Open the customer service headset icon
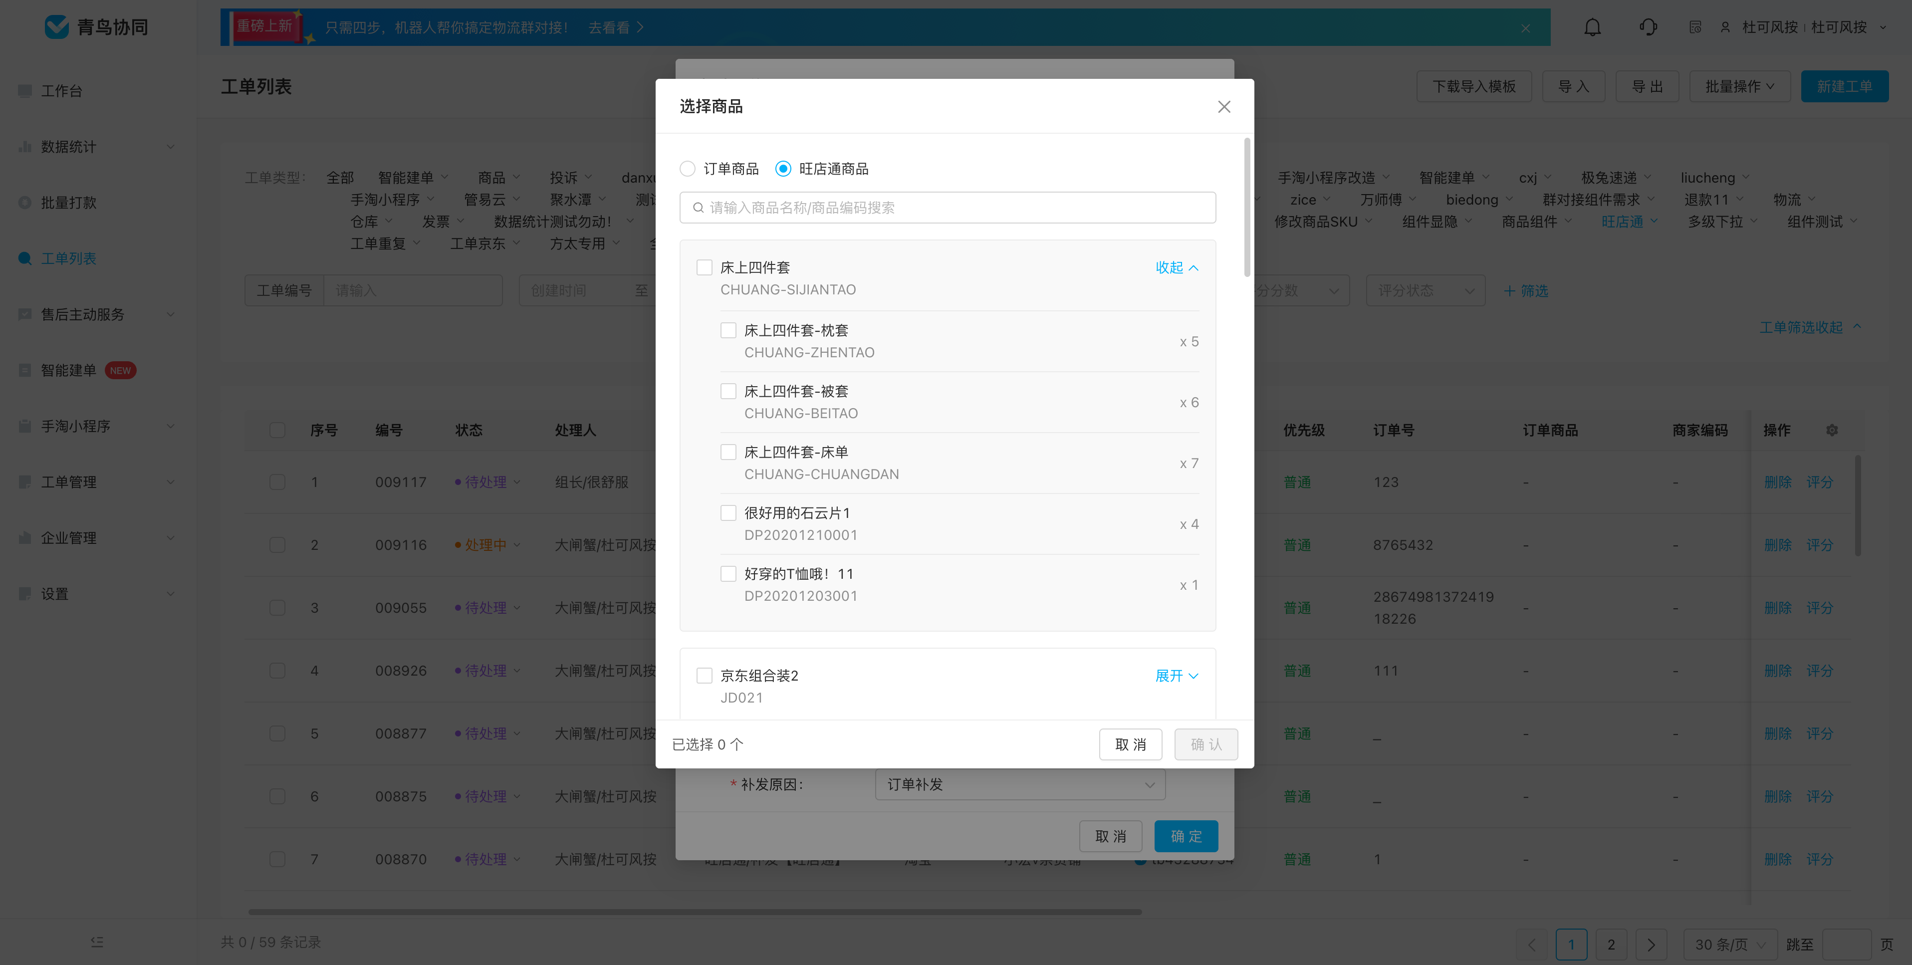This screenshot has height=965, width=1912. click(1648, 27)
